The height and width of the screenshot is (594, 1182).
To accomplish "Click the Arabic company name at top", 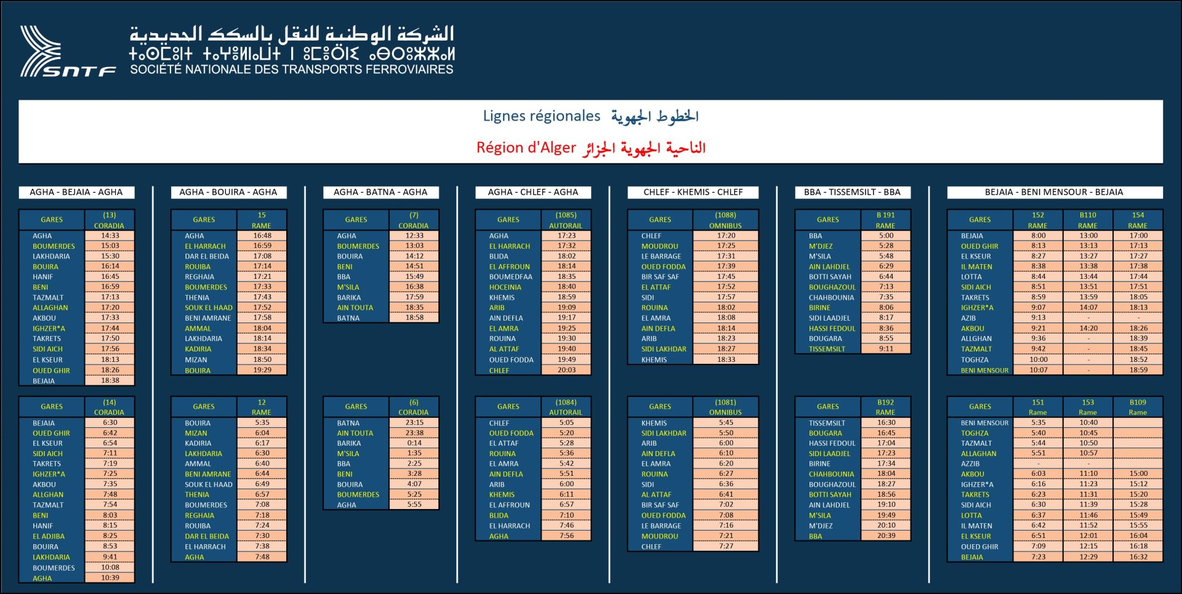I will click(291, 34).
